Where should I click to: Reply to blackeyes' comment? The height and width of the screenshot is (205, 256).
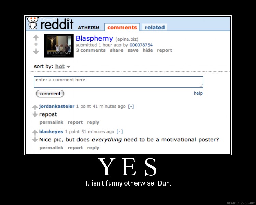[93, 148]
